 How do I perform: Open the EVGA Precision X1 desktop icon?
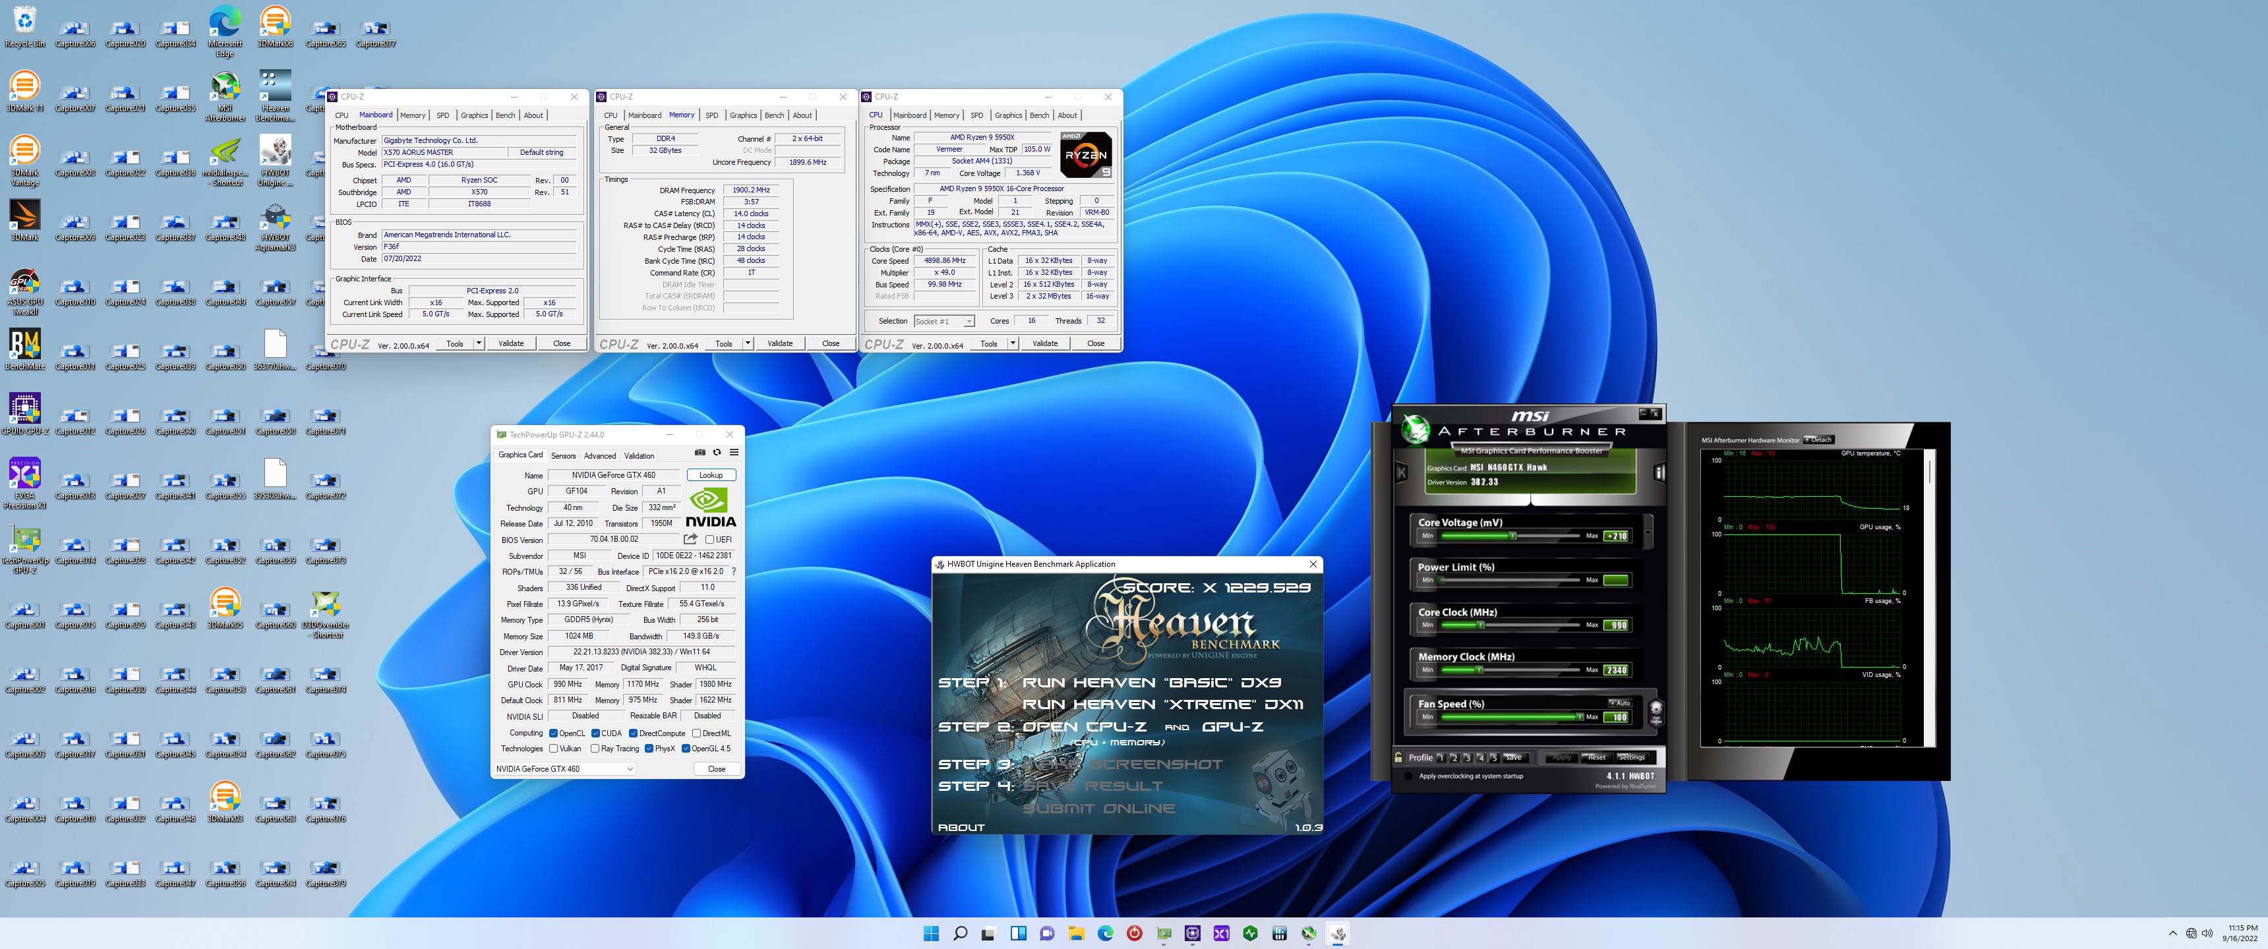(x=24, y=483)
